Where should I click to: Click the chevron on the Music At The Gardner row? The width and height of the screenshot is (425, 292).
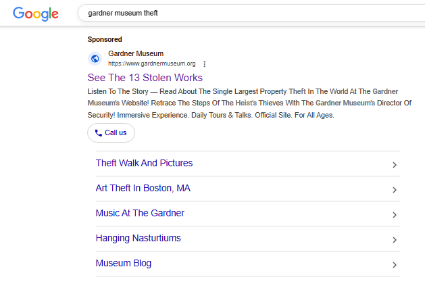coord(395,215)
